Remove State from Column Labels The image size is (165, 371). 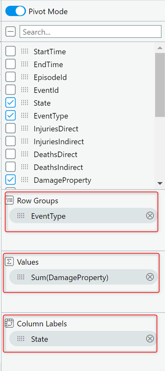[x=150, y=339]
